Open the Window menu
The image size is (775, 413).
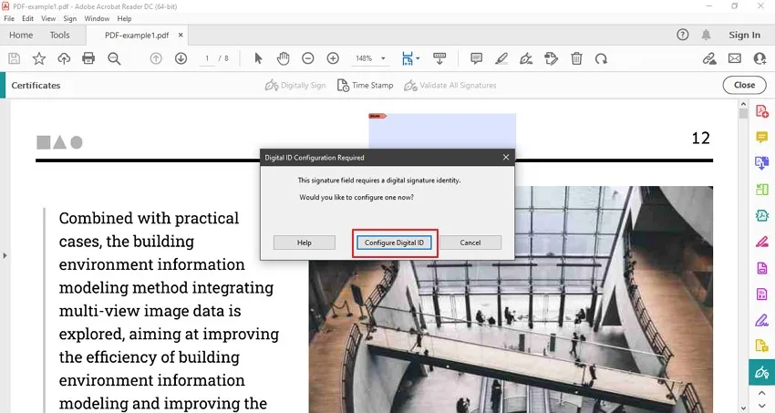(x=97, y=18)
